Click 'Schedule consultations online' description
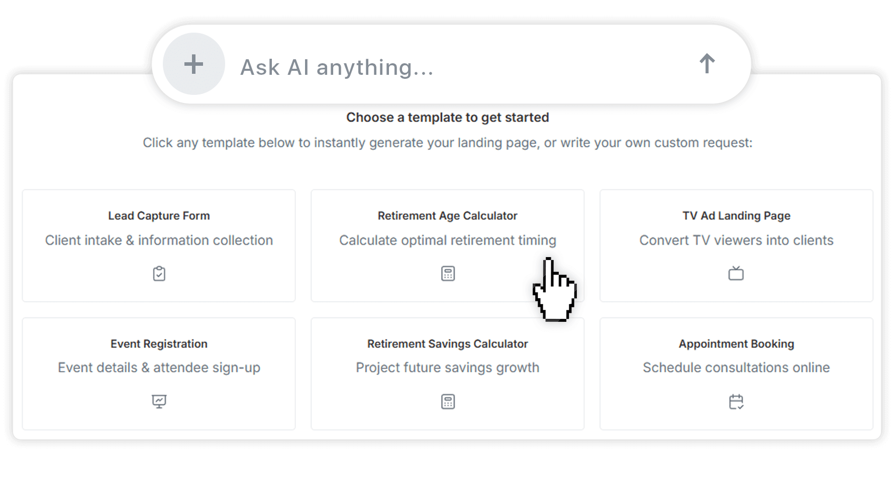895x481 pixels. coord(736,368)
